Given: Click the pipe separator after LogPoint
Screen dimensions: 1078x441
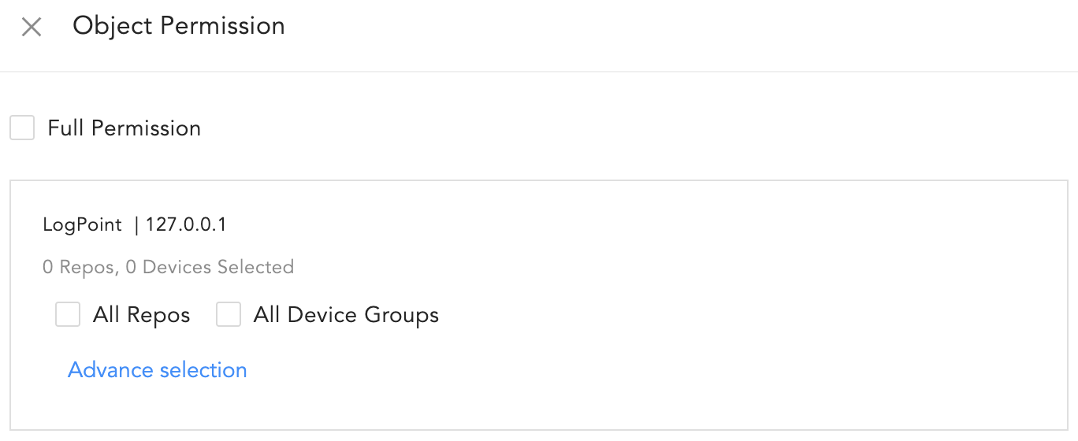Looking at the screenshot, I should coord(136,225).
